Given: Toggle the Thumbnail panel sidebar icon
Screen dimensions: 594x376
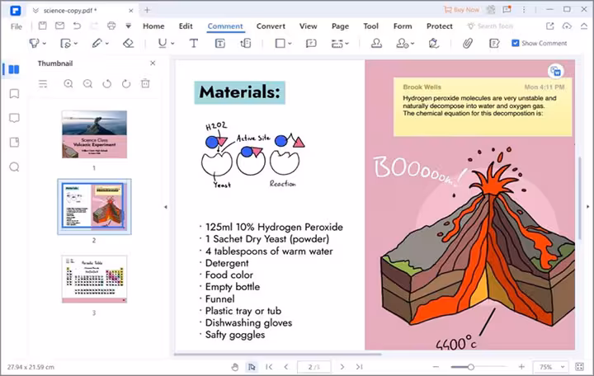Looking at the screenshot, I should (x=14, y=69).
